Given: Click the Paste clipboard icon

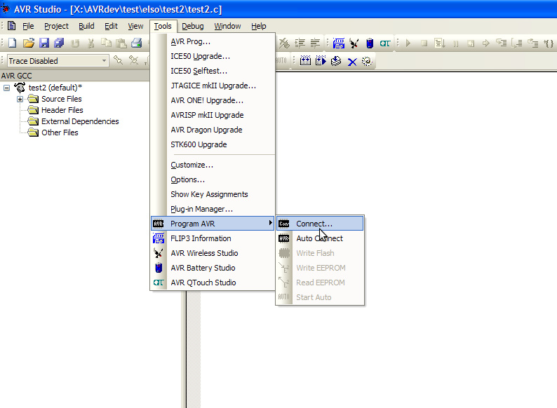Looking at the screenshot, I should pyautogui.click(x=121, y=43).
